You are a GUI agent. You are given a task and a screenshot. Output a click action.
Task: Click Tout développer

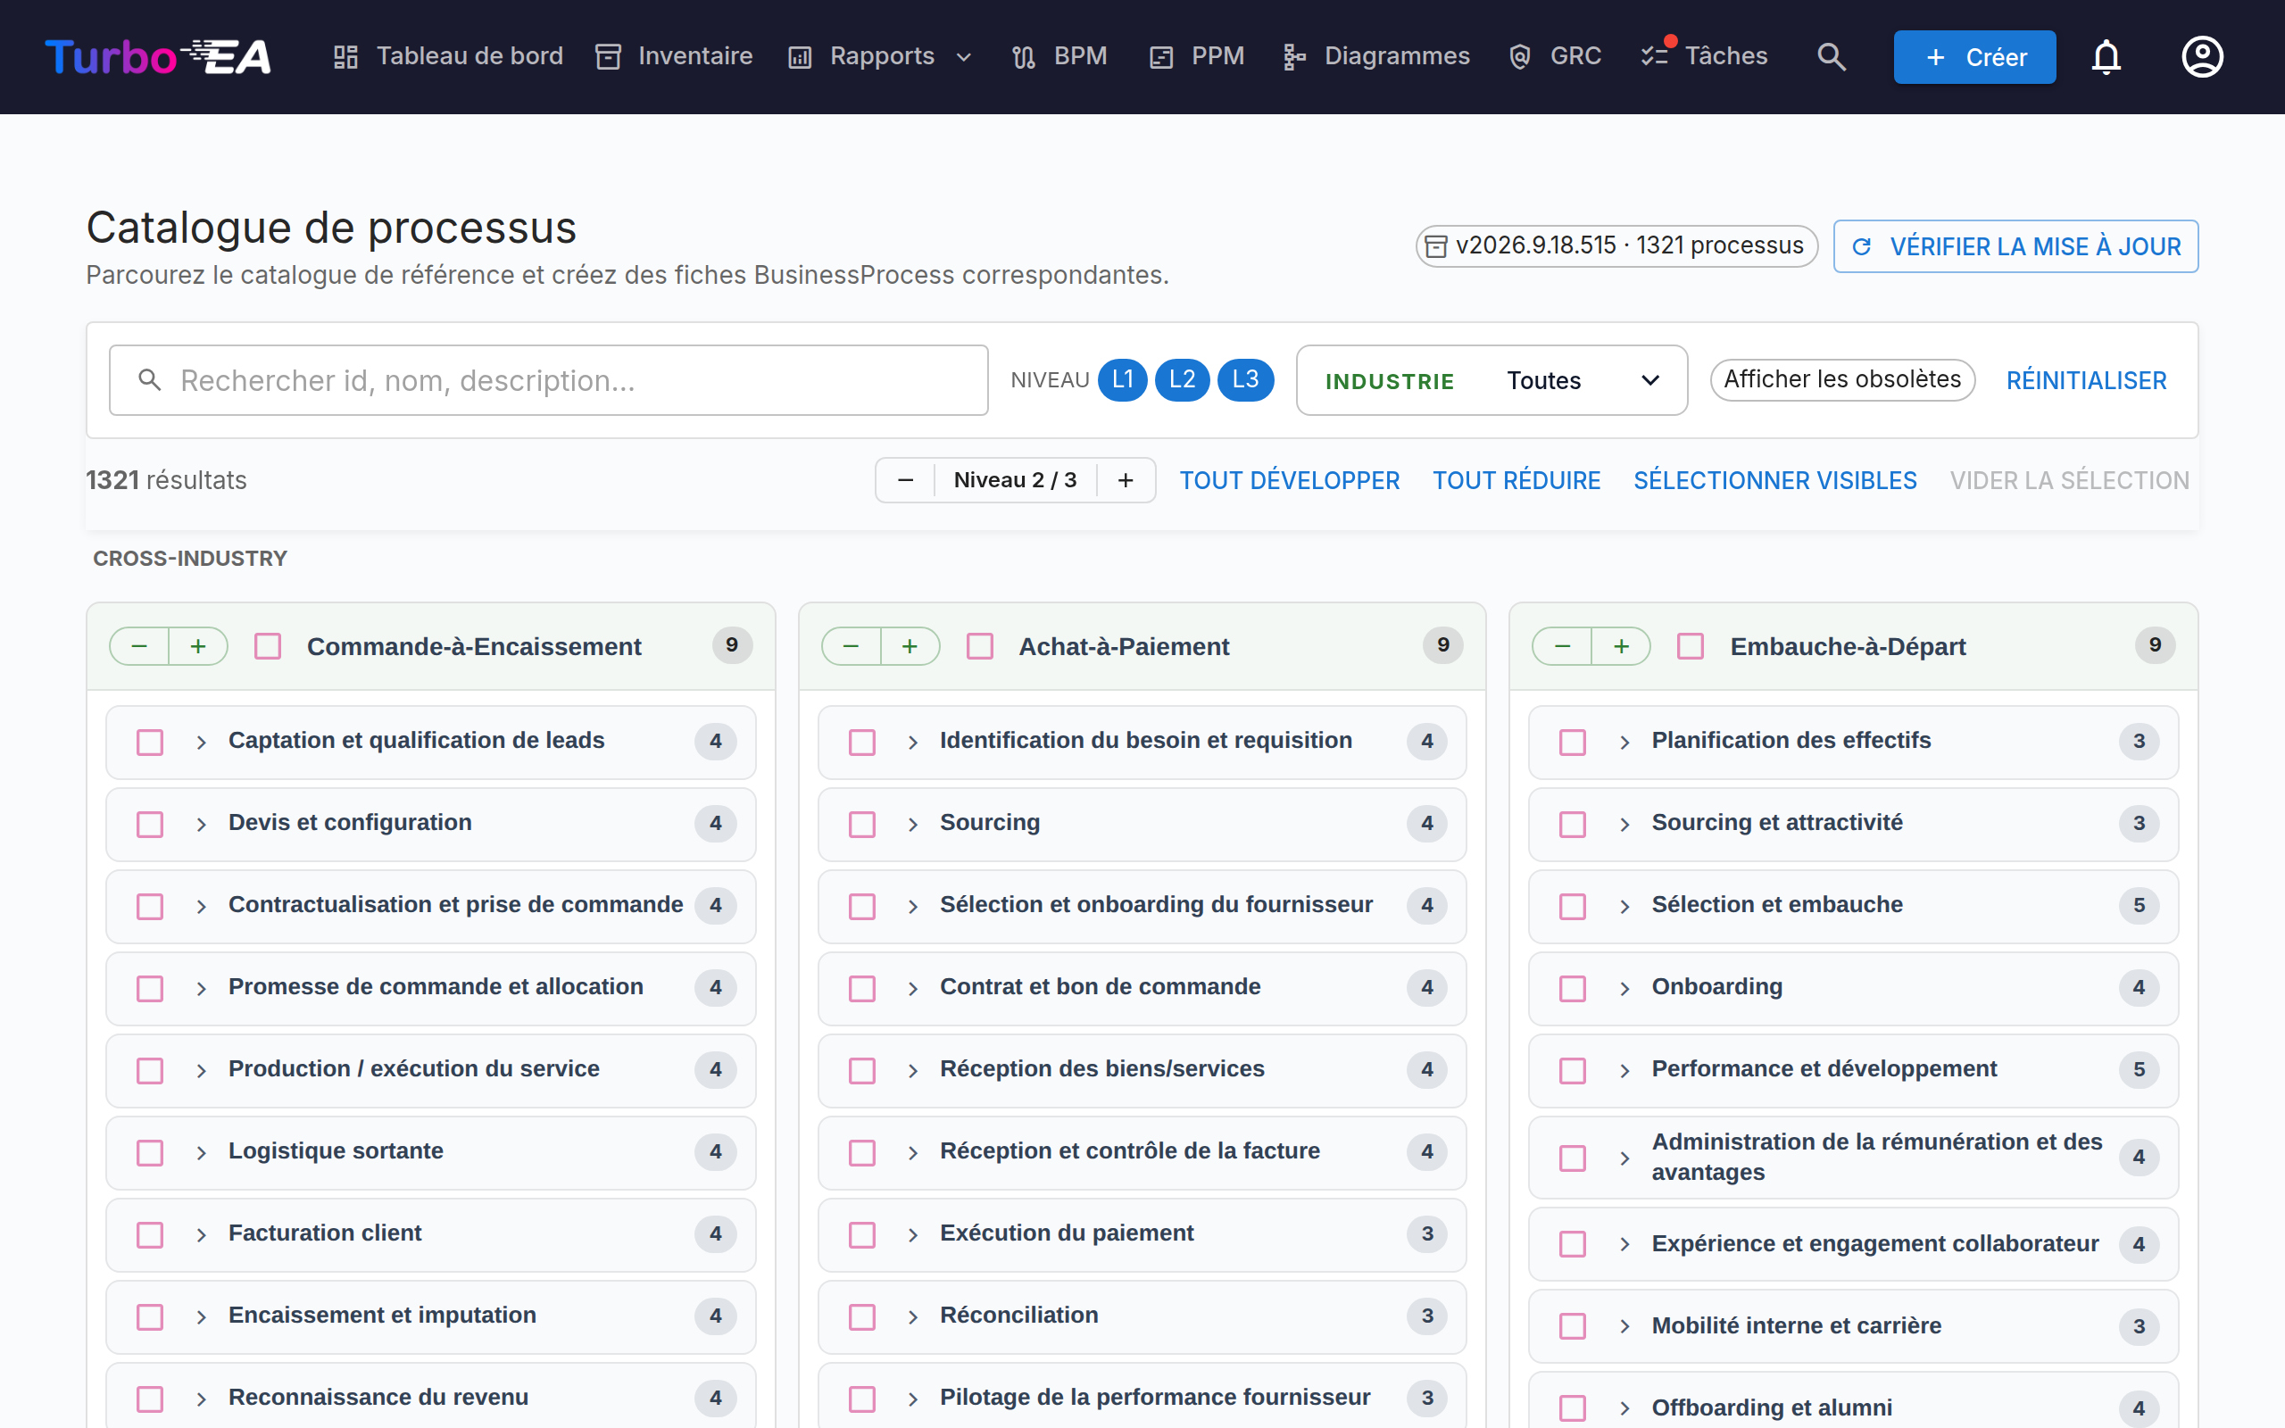point(1289,481)
